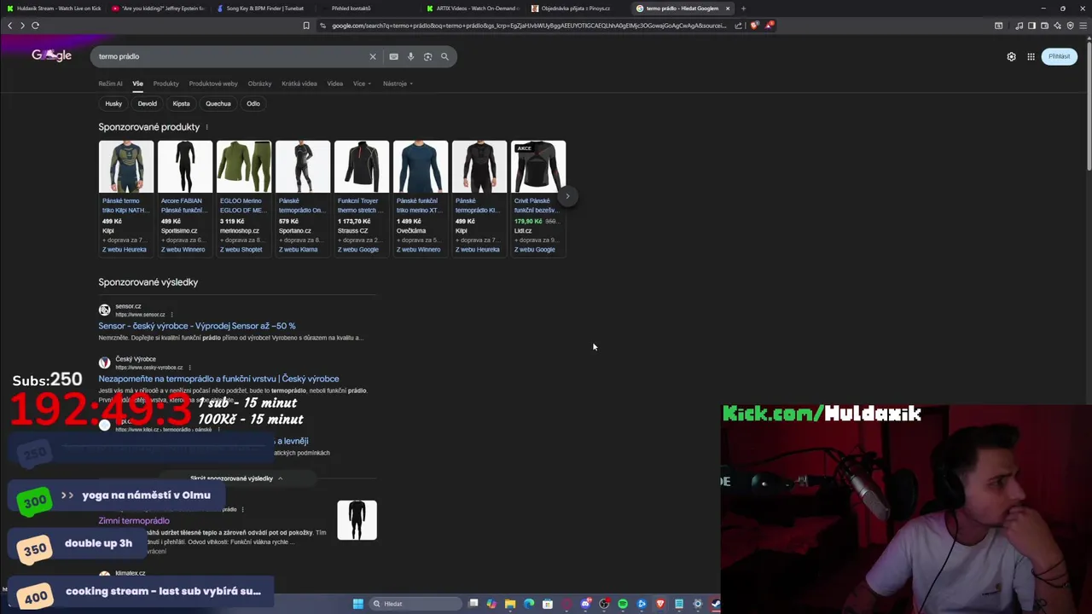Open the on-screen keyboard in search bar

tap(393, 56)
